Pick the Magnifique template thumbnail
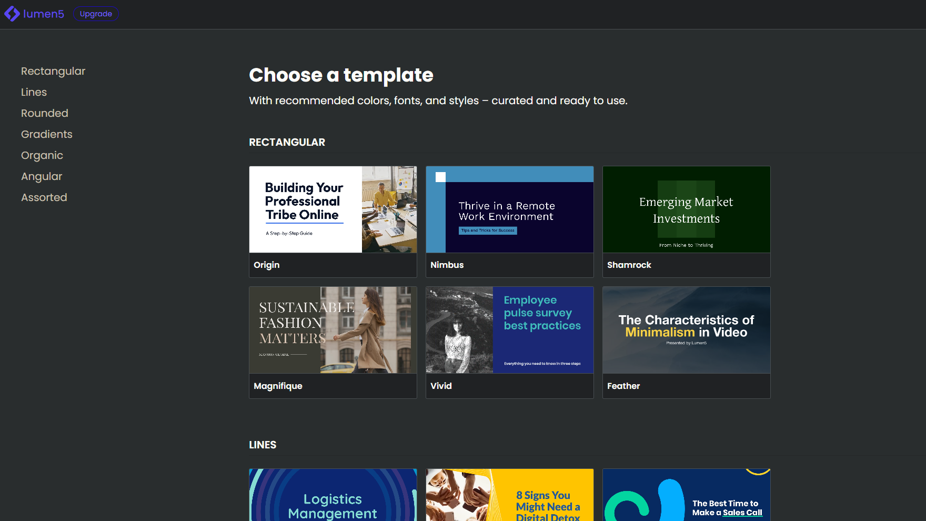The width and height of the screenshot is (926, 521). pyautogui.click(x=333, y=330)
